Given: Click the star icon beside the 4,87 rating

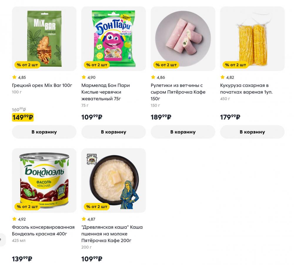Looking at the screenshot, I should point(84,219).
